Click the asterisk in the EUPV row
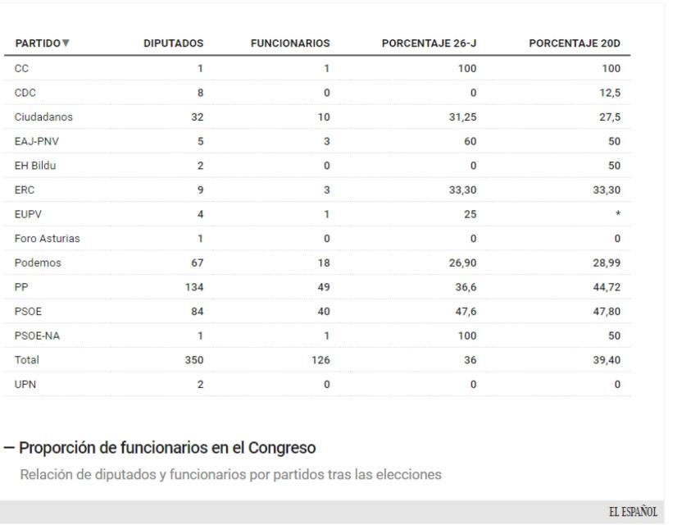 coord(617,214)
